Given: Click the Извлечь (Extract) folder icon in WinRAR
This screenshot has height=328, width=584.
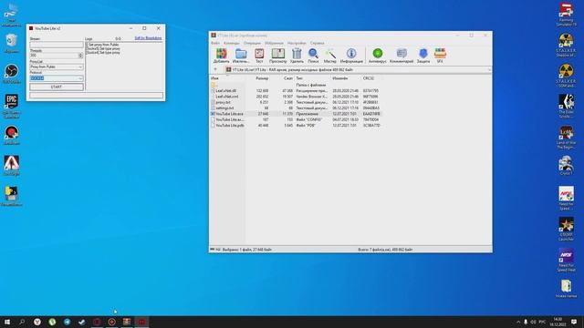Looking at the screenshot, I should (241, 56).
